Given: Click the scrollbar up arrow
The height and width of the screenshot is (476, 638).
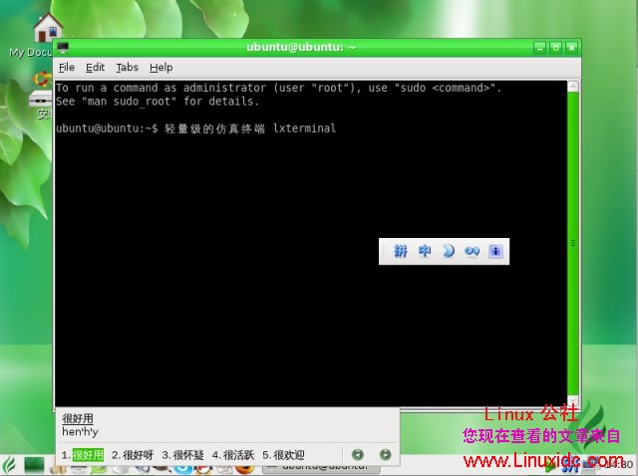Looking at the screenshot, I should [x=573, y=87].
